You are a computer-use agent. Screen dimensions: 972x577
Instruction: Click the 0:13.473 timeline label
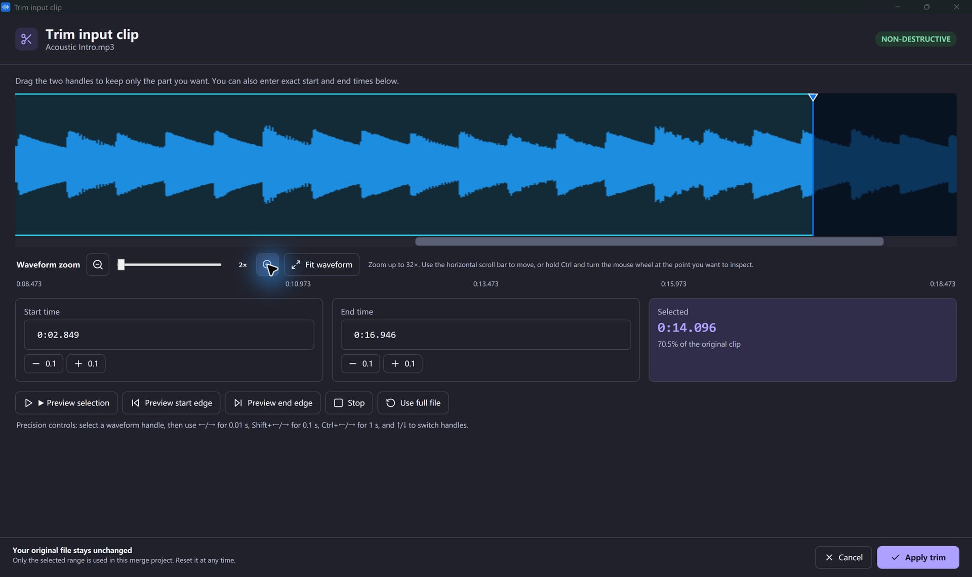(x=486, y=284)
